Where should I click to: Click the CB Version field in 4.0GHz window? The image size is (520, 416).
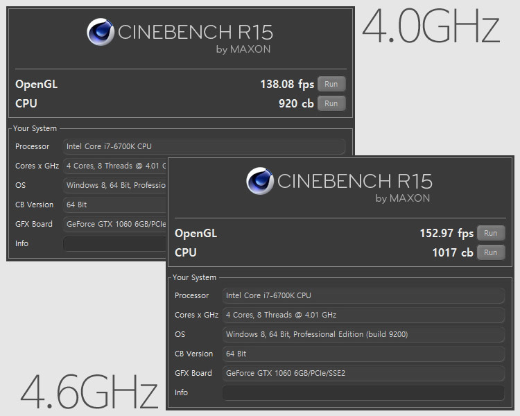point(114,205)
